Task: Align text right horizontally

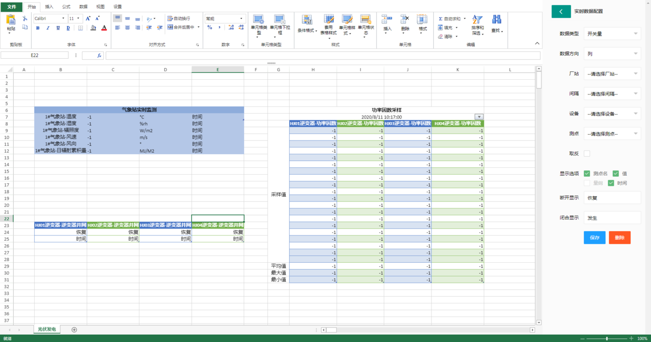Action: coord(138,28)
